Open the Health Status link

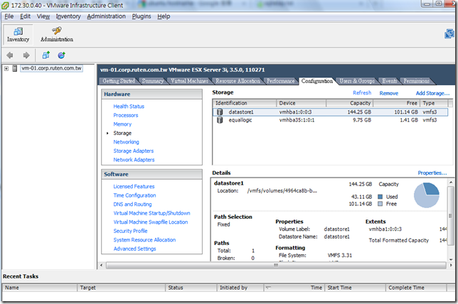coord(129,107)
